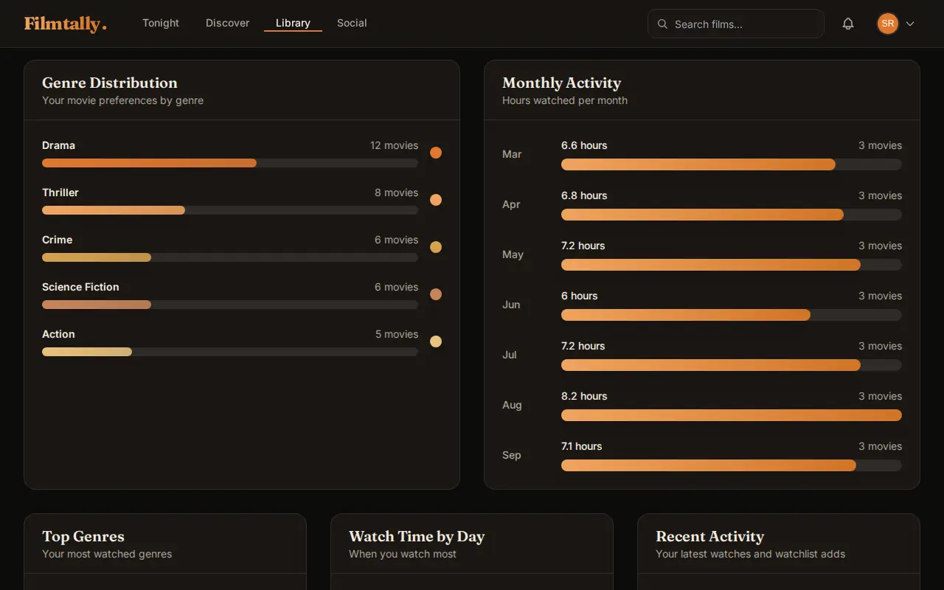
Task: Click the "7.1 hours" September value
Action: (x=581, y=446)
